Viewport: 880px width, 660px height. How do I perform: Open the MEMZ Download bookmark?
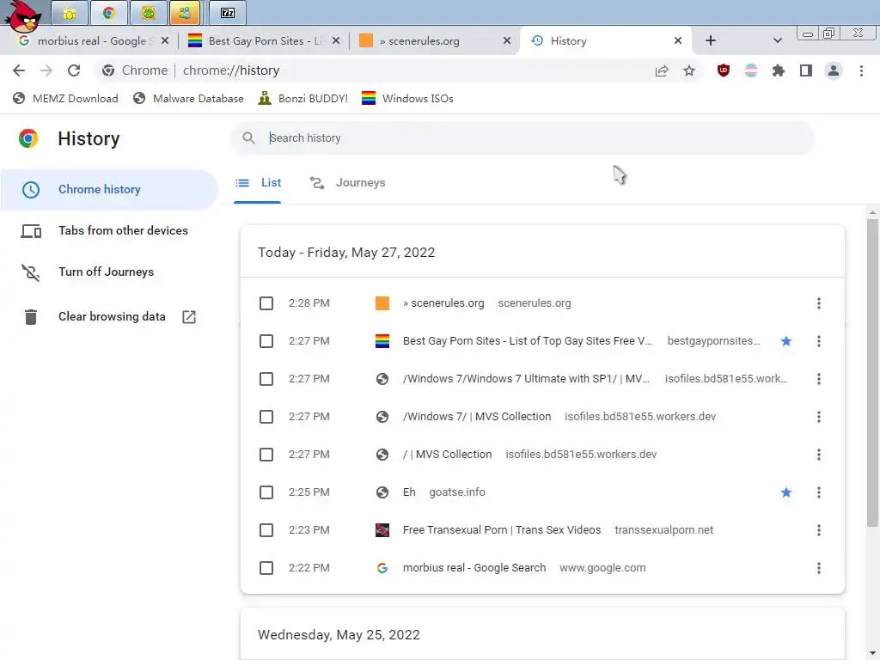[x=65, y=98]
